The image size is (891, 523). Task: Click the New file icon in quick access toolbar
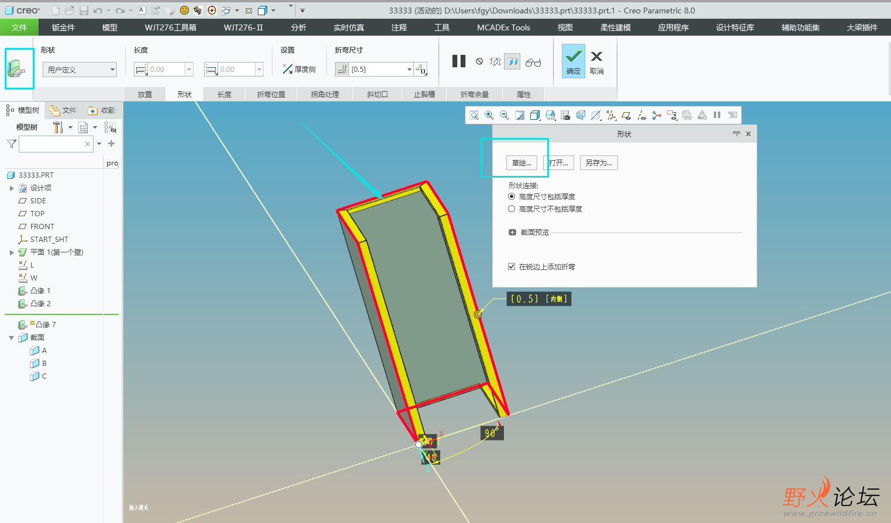[x=56, y=11]
